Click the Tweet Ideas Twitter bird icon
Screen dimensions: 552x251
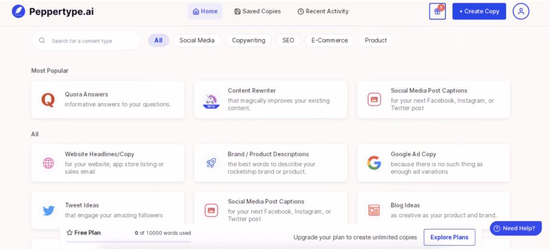click(49, 210)
